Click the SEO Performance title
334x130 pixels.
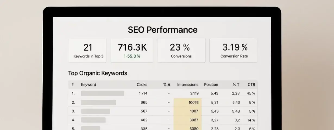pyautogui.click(x=163, y=30)
